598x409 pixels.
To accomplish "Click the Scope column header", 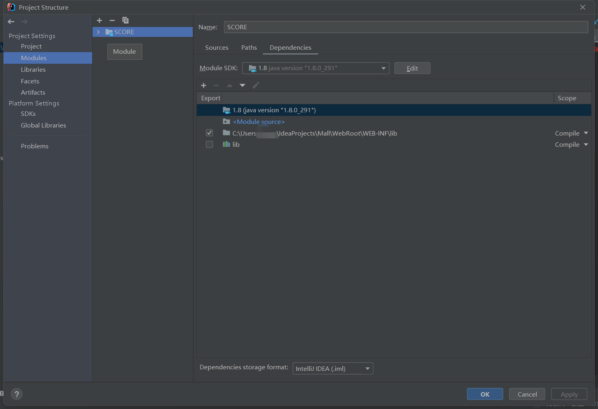I will pos(567,98).
